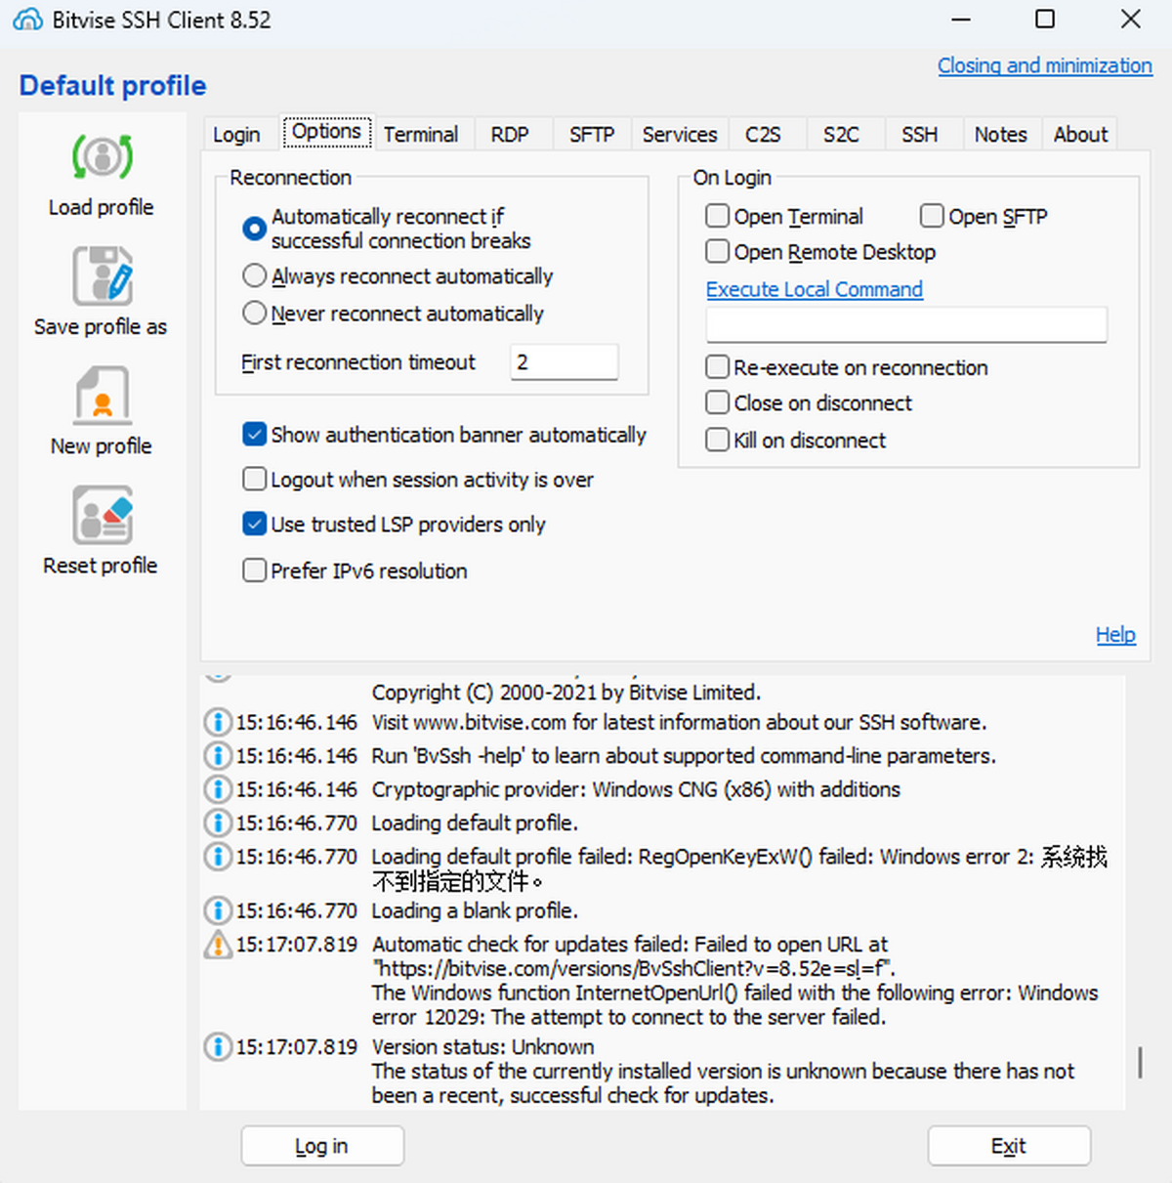This screenshot has height=1183, width=1172.
Task: Switch to the Login tab
Action: [x=237, y=135]
